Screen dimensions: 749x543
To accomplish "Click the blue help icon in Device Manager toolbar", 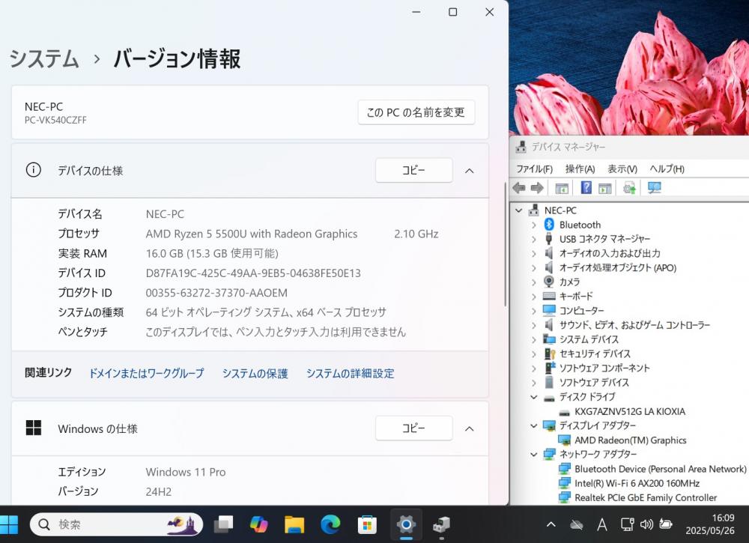I will tap(586, 188).
